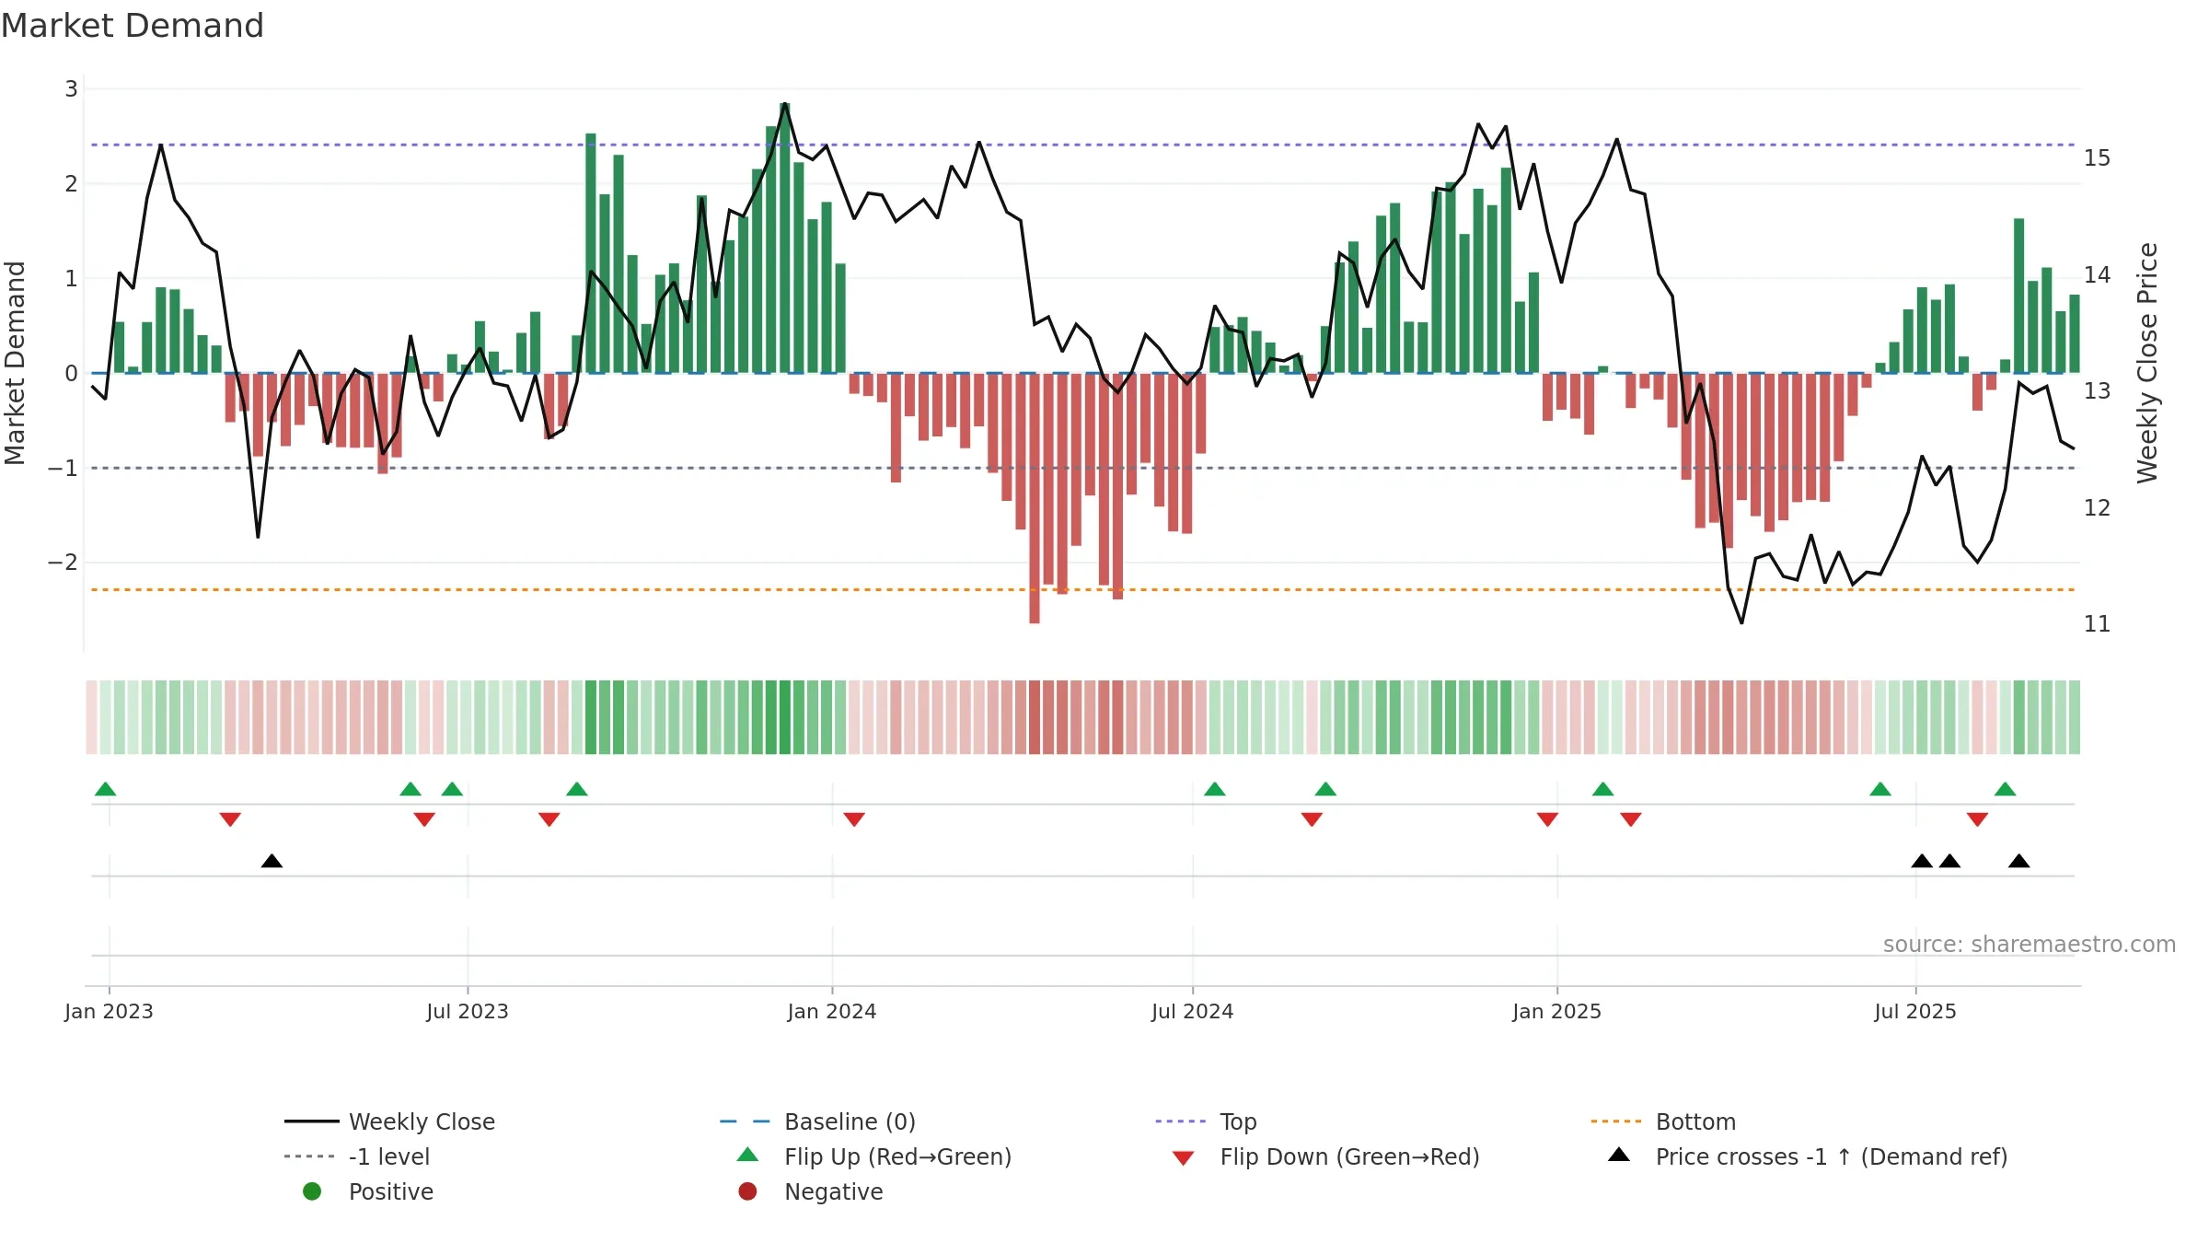Click the darkest green heatmap cell near Dec 2023
2209x1243 pixels.
click(785, 717)
